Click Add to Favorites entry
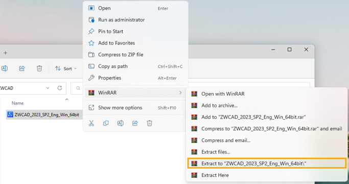 point(135,43)
